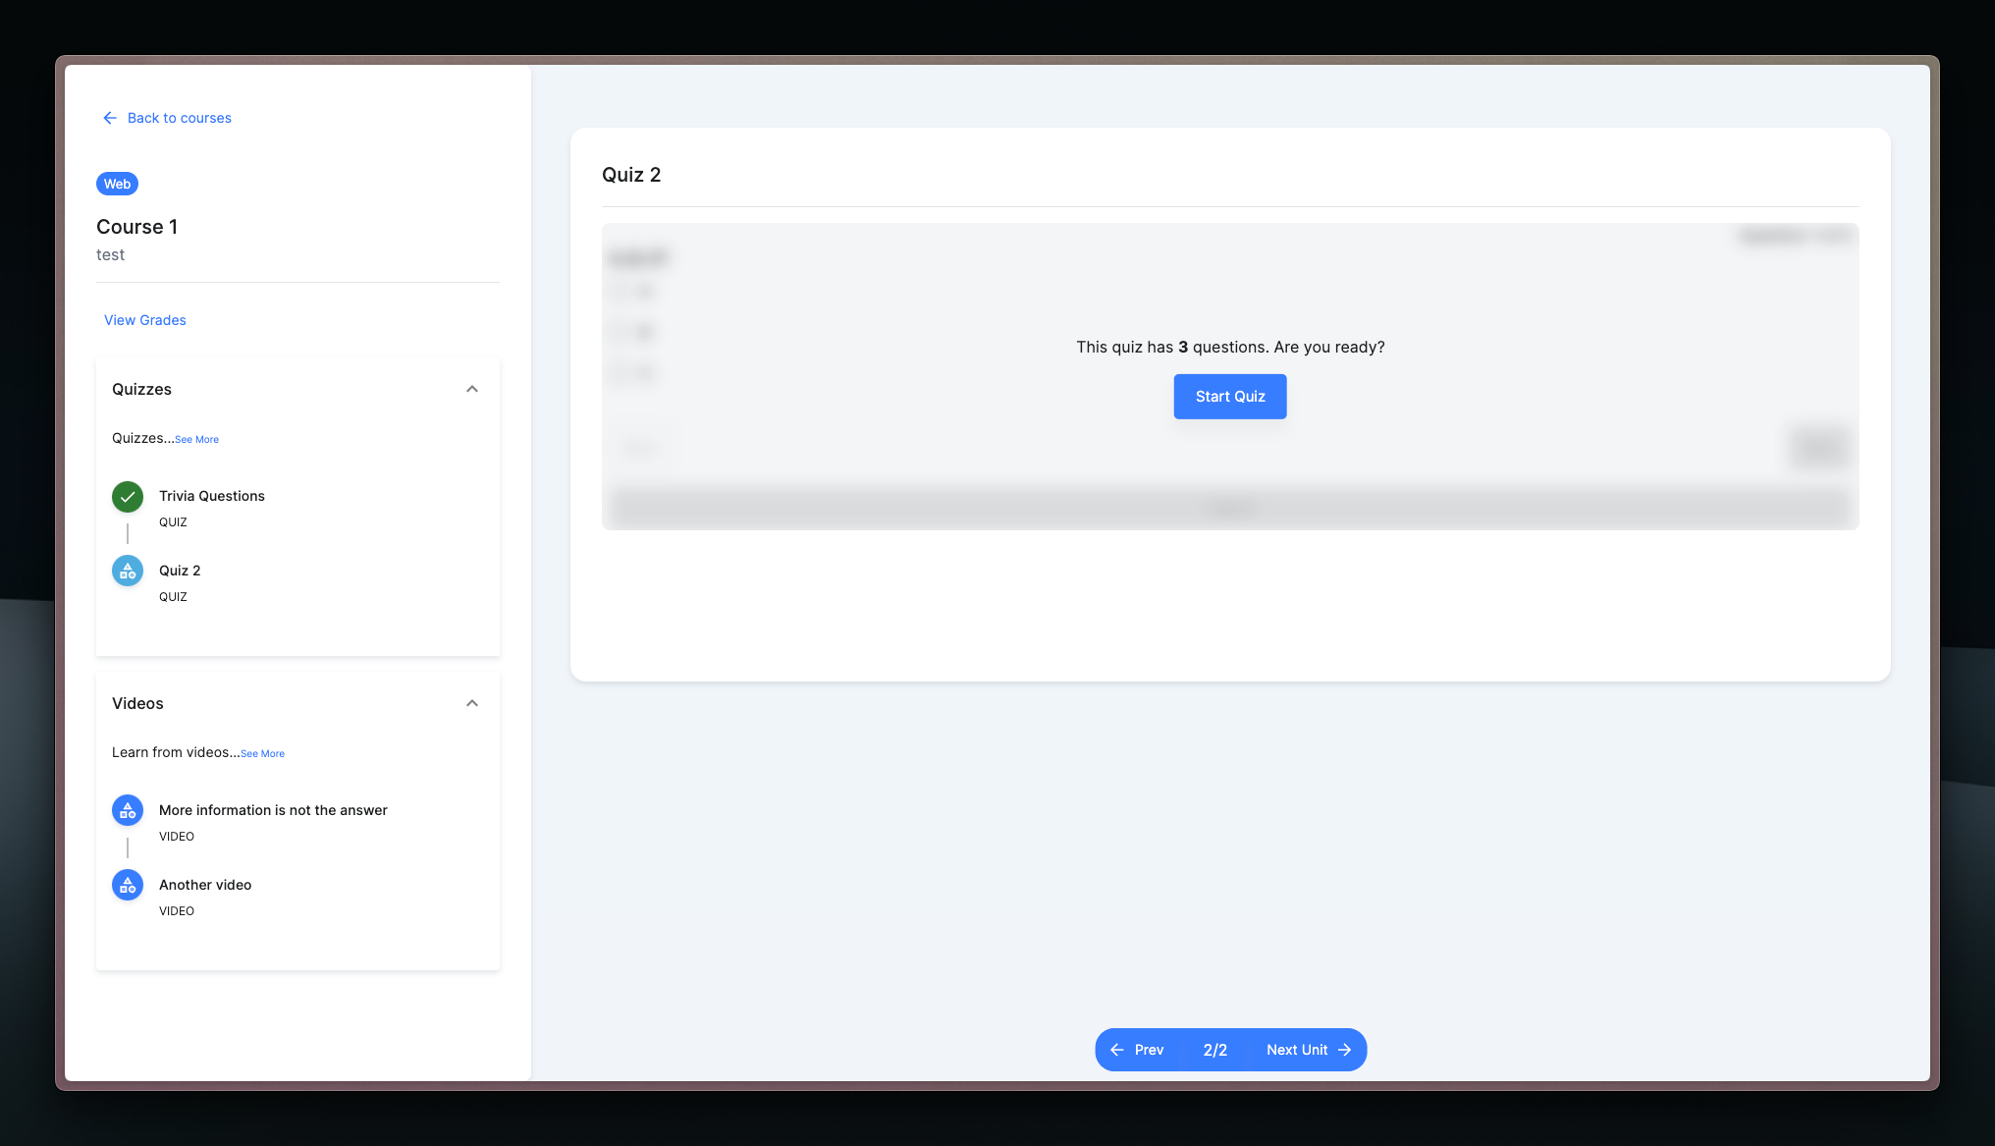
Task: Click the 2/2 unit progress indicator
Action: [x=1214, y=1050]
